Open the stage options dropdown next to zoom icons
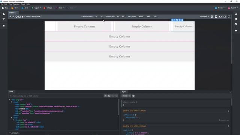Screen dimensions: 240x135 pyautogui.click(x=23, y=16)
